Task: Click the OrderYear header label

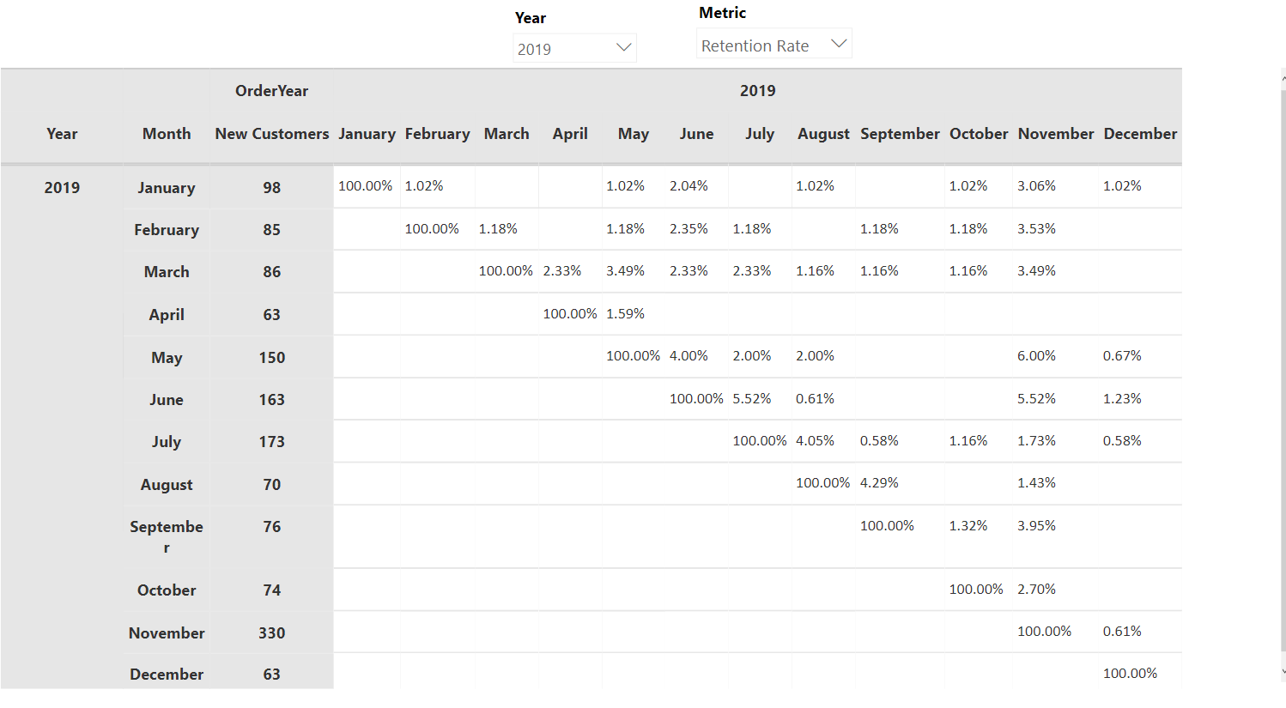Action: (271, 91)
